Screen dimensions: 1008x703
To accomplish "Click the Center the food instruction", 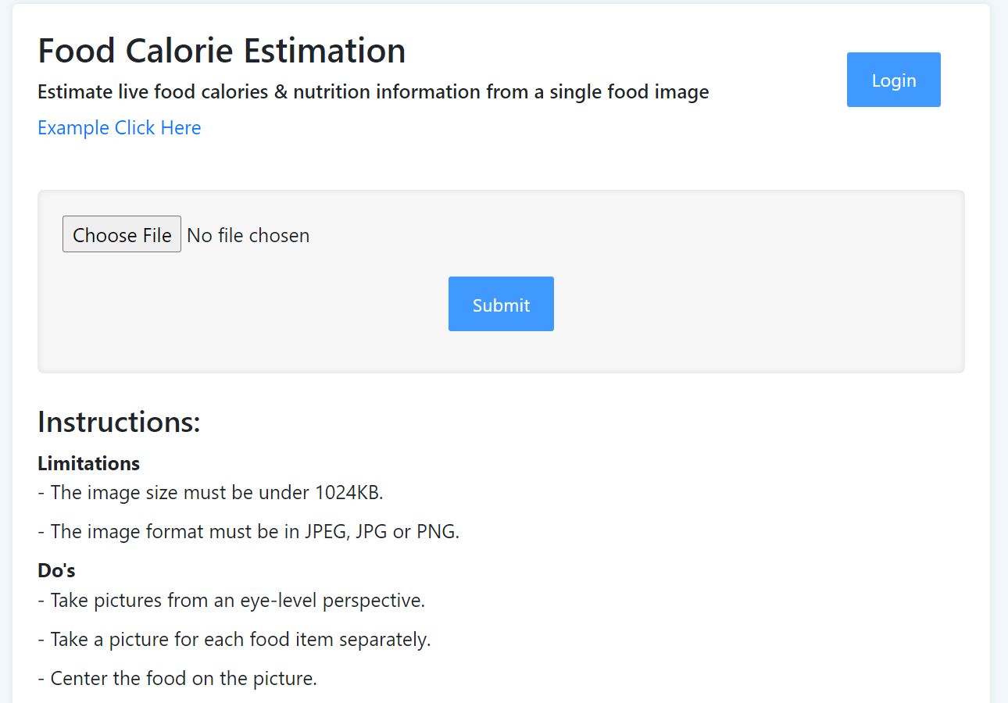I will coord(184,678).
